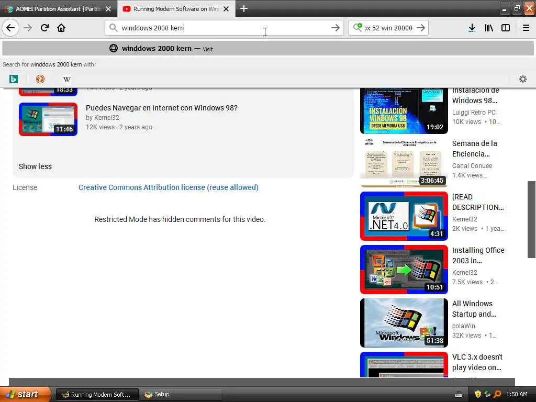Click the horizontal scrollbar at page bottom
Viewport: 536px width, 402px height.
pyautogui.click(x=262, y=382)
